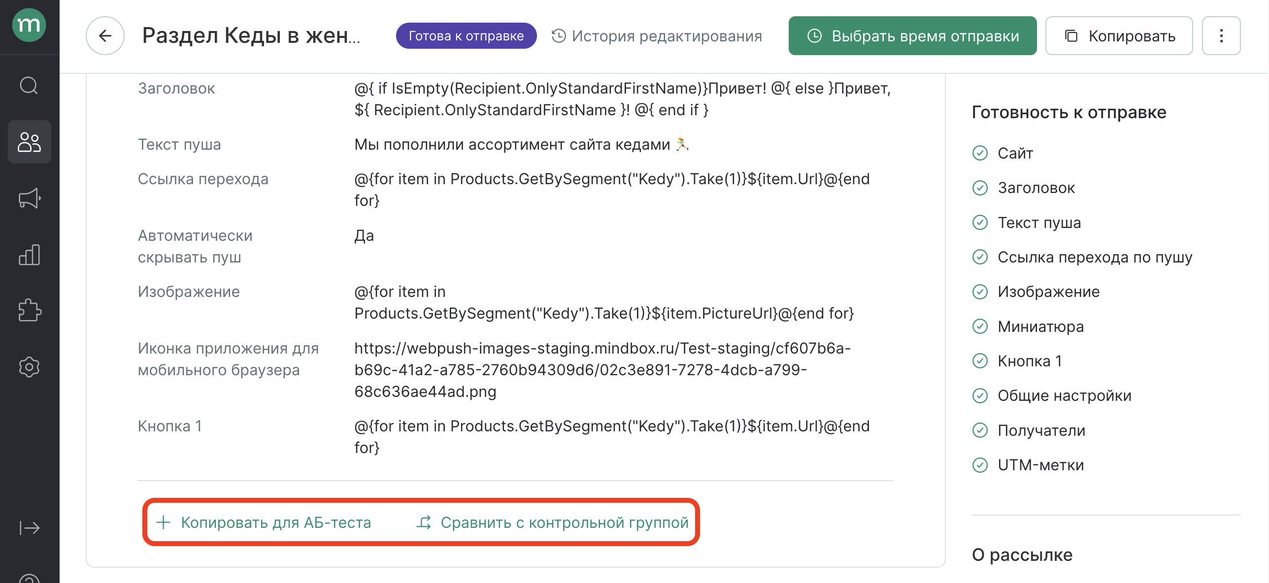Screen dimensions: 1269x583
Task: Click the 'Кнопка 1' URL template value
Action: (x=612, y=437)
